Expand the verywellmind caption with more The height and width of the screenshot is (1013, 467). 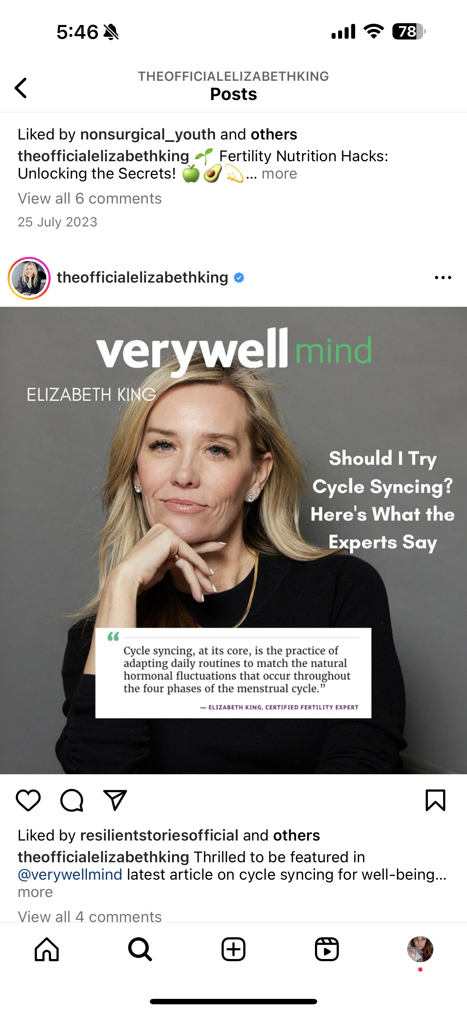pos(35,892)
